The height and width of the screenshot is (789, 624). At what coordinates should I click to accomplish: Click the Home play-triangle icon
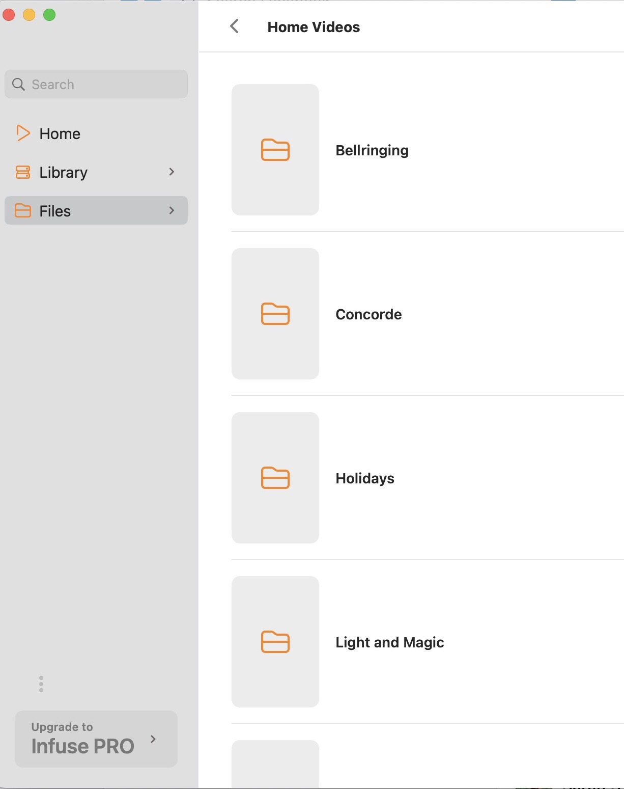pyautogui.click(x=23, y=133)
